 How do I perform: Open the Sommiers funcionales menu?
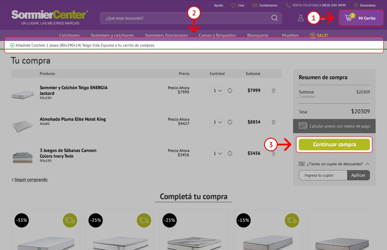167,35
